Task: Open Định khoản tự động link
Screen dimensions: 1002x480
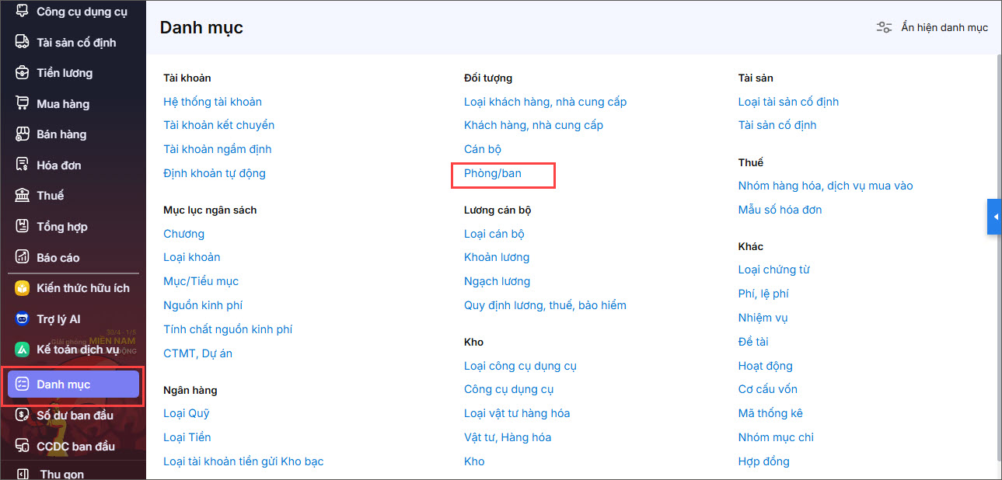Action: point(215,173)
